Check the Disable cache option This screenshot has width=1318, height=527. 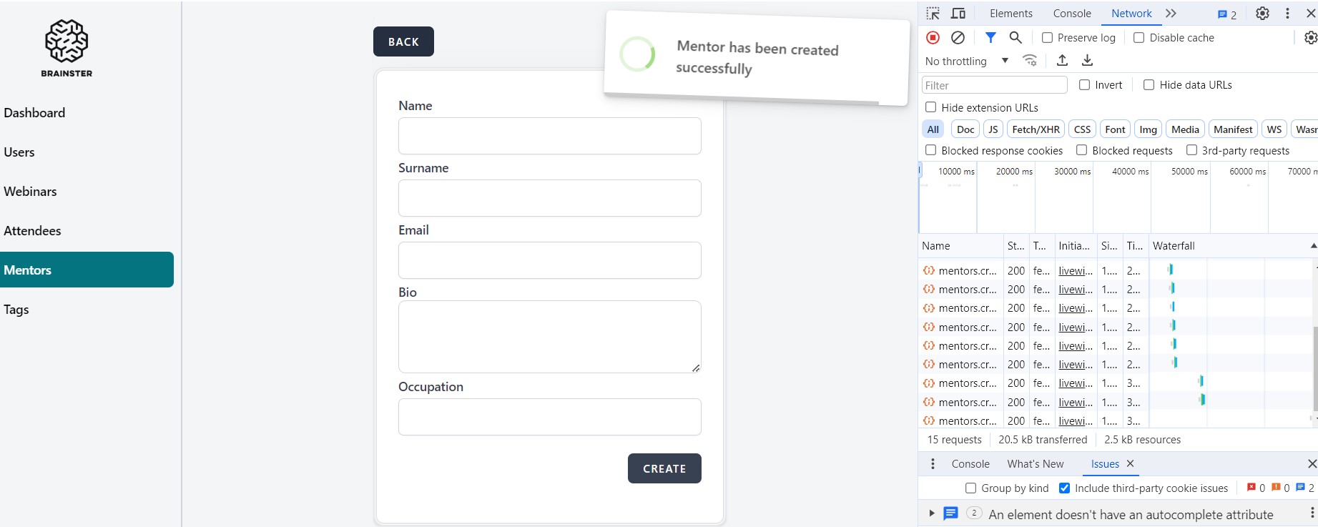pyautogui.click(x=1139, y=38)
